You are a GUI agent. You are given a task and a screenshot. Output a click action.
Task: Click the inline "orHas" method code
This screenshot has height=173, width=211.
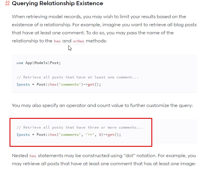pos(78,41)
